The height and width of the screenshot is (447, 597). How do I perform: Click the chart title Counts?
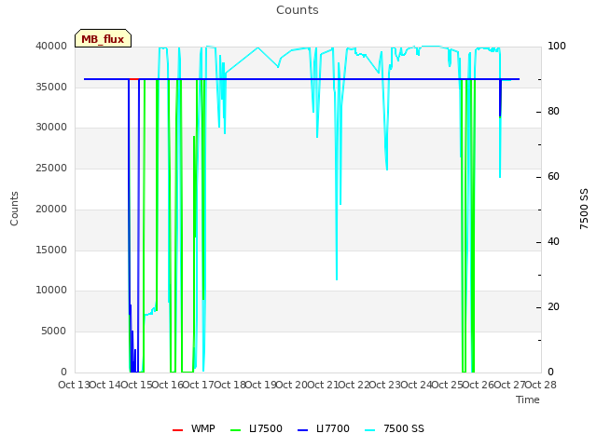298,10
